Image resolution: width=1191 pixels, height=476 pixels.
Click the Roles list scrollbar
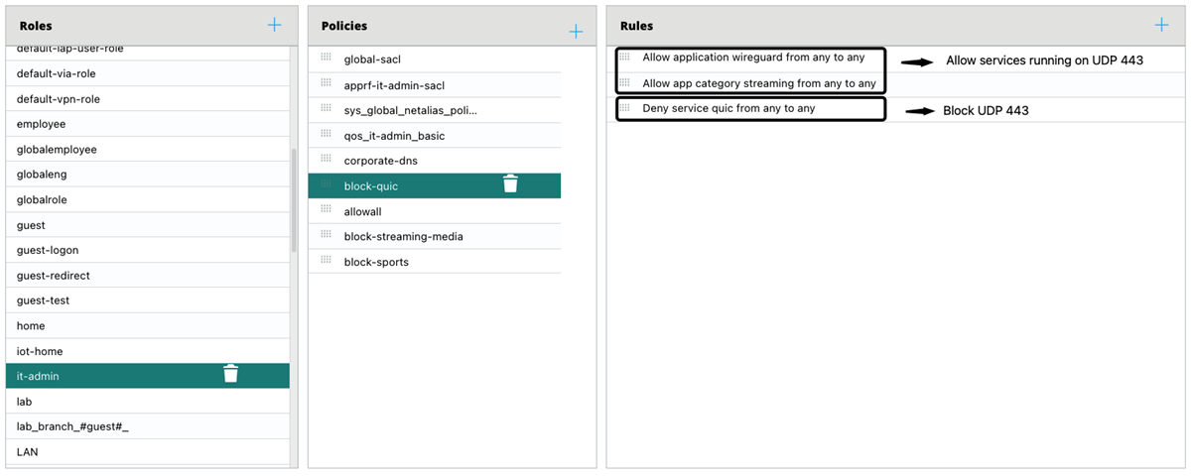click(x=293, y=198)
